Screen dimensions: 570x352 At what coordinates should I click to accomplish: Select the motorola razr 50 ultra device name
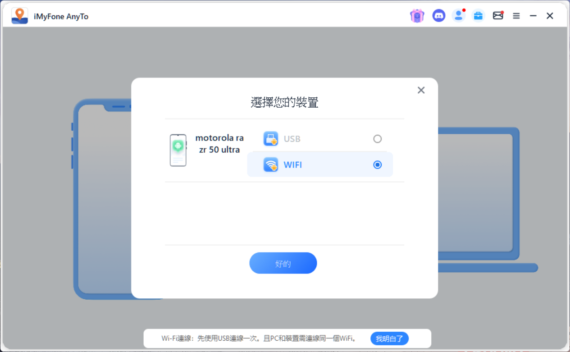(x=219, y=144)
